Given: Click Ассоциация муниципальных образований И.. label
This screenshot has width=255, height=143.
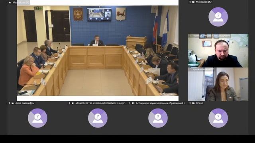Looking at the screenshot, I should 161,103.
